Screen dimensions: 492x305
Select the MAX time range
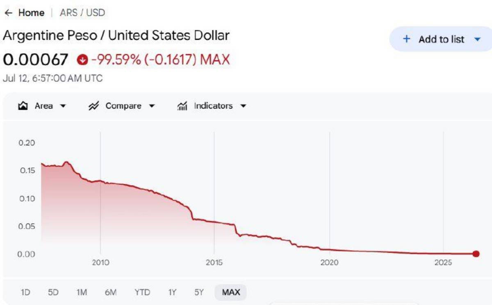pyautogui.click(x=231, y=292)
